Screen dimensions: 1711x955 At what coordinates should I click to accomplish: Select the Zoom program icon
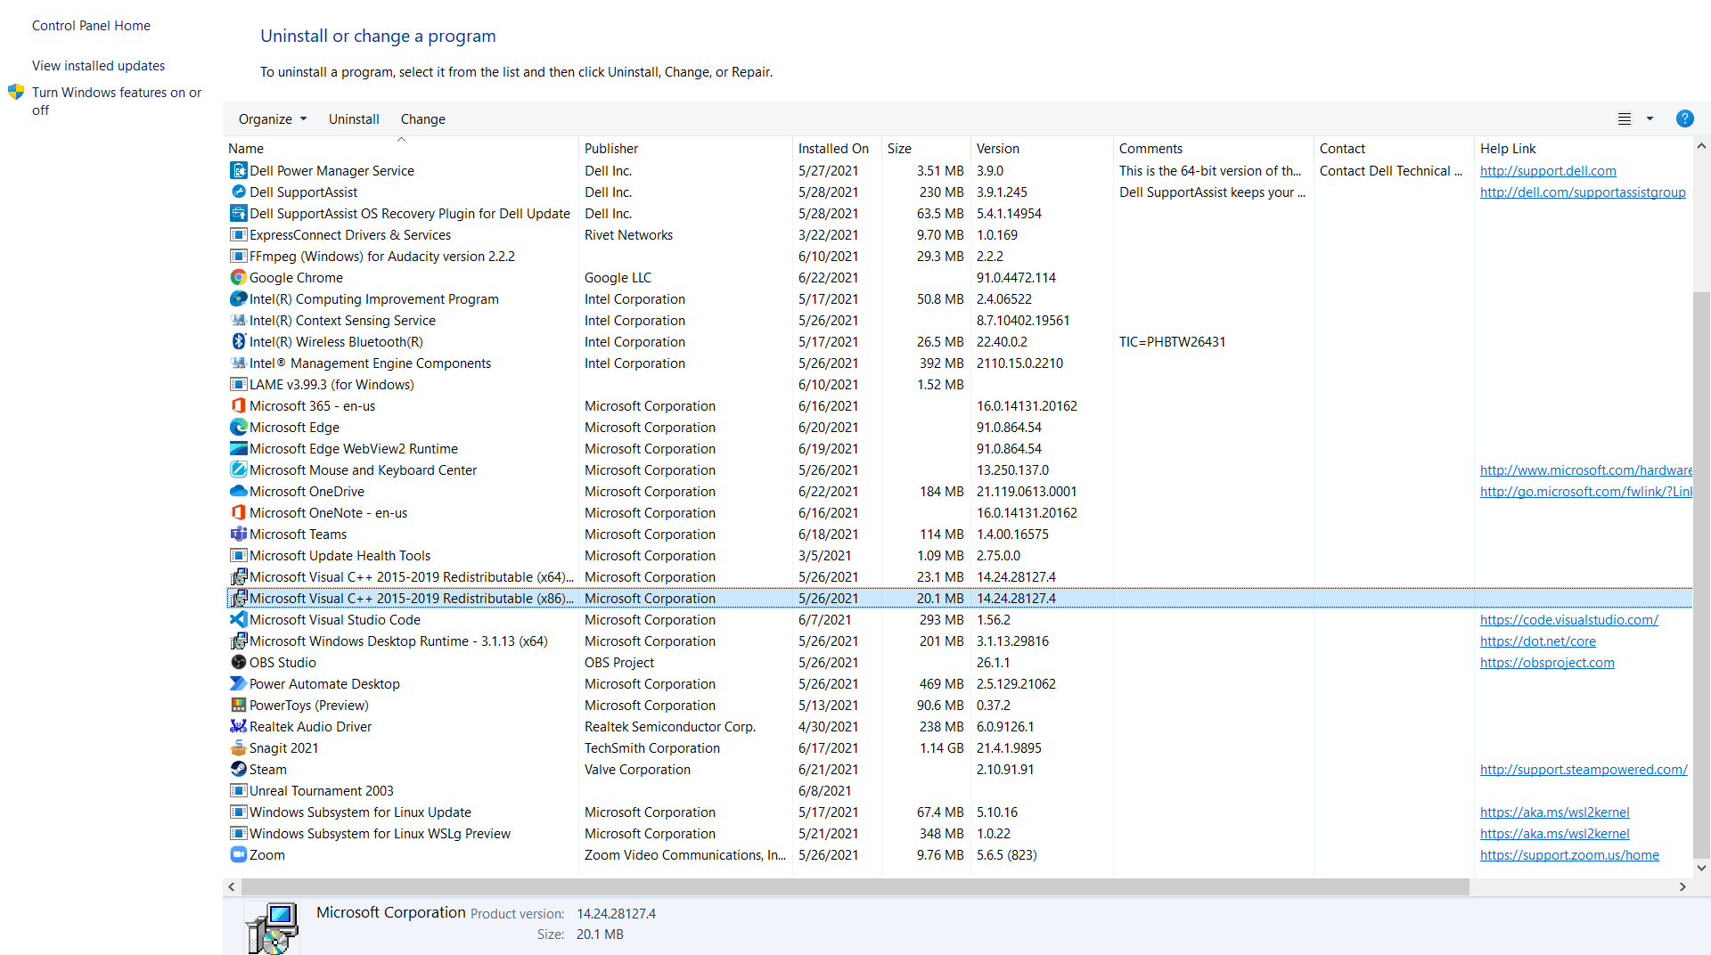pyautogui.click(x=238, y=854)
